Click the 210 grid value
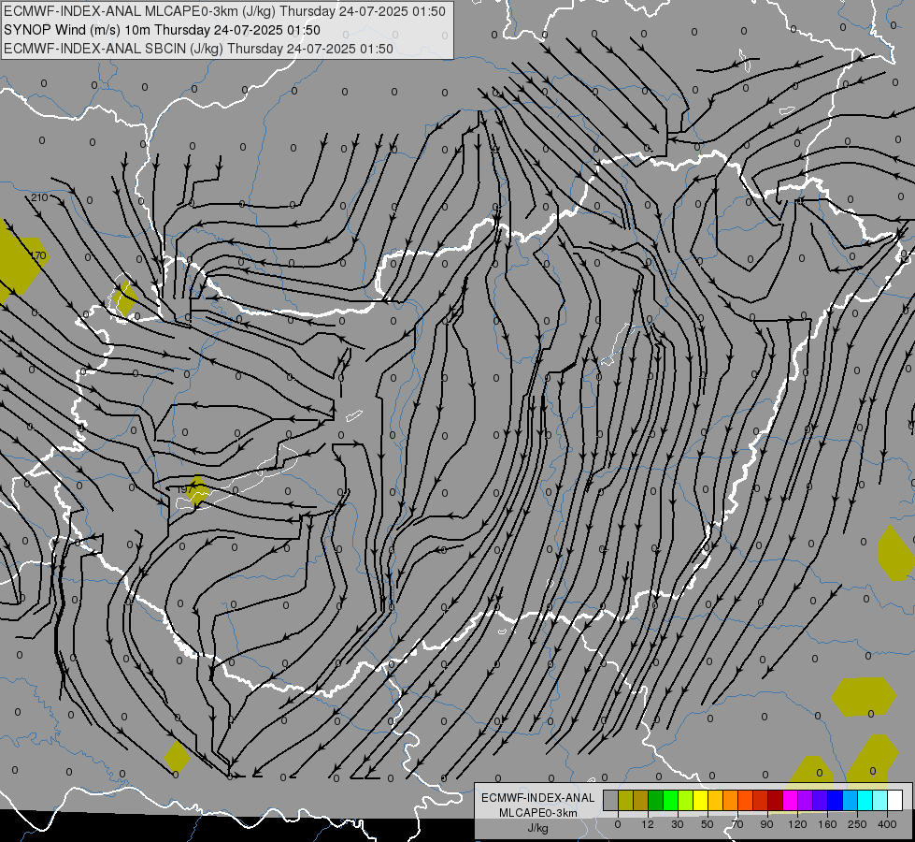The width and height of the screenshot is (915, 842). pos(39,197)
